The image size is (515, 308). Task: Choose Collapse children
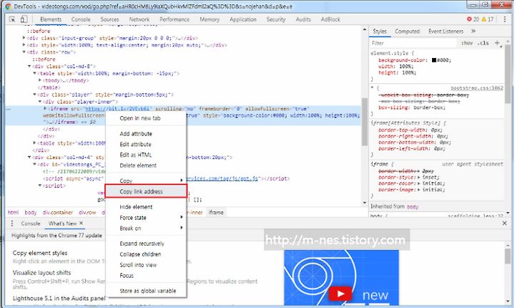(x=146, y=254)
